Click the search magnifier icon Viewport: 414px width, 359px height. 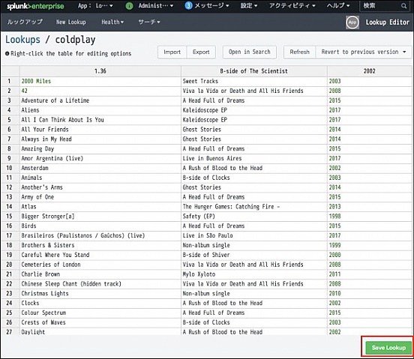(x=403, y=6)
